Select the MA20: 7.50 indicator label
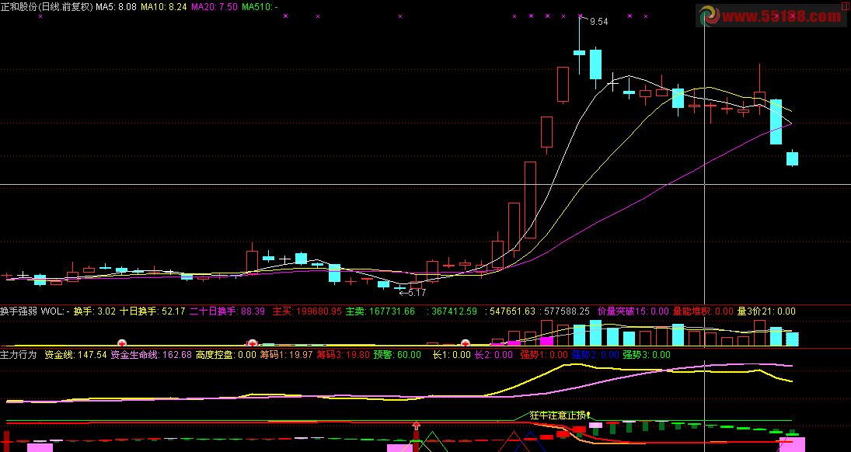 tap(214, 7)
